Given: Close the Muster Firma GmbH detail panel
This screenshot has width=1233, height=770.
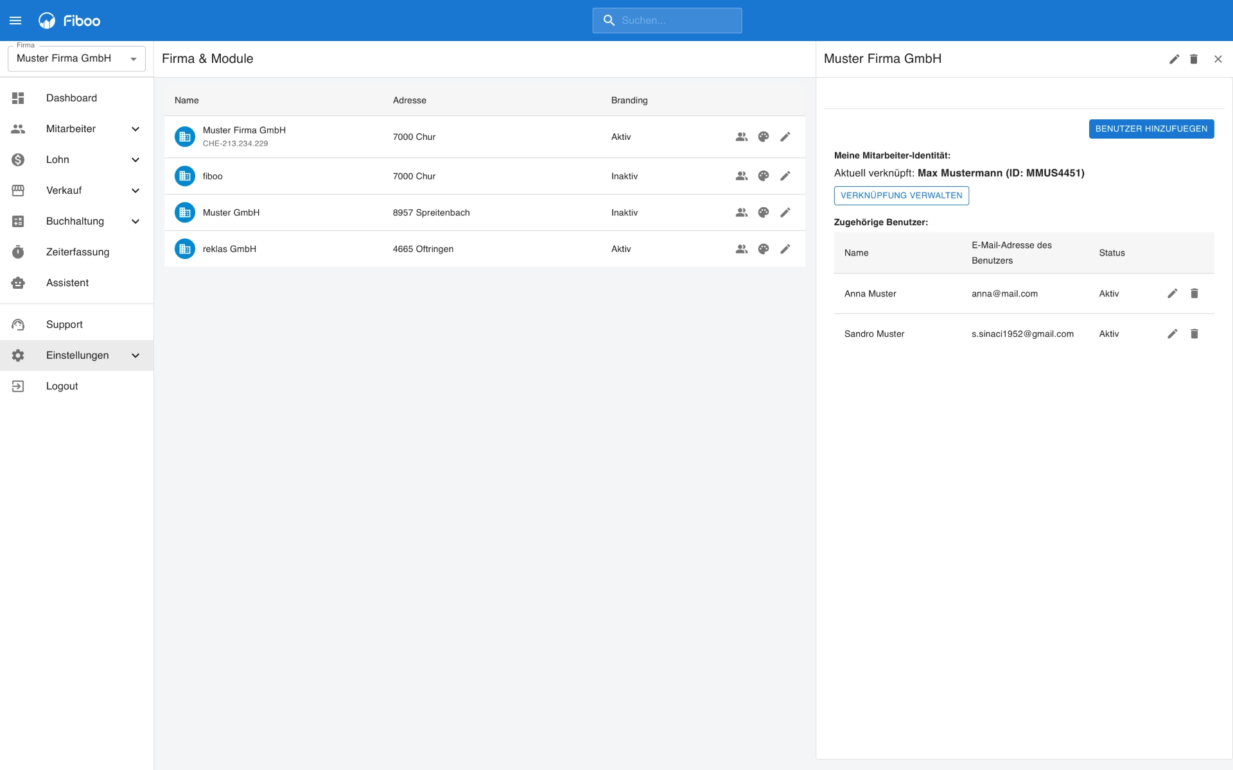Looking at the screenshot, I should coord(1218,59).
